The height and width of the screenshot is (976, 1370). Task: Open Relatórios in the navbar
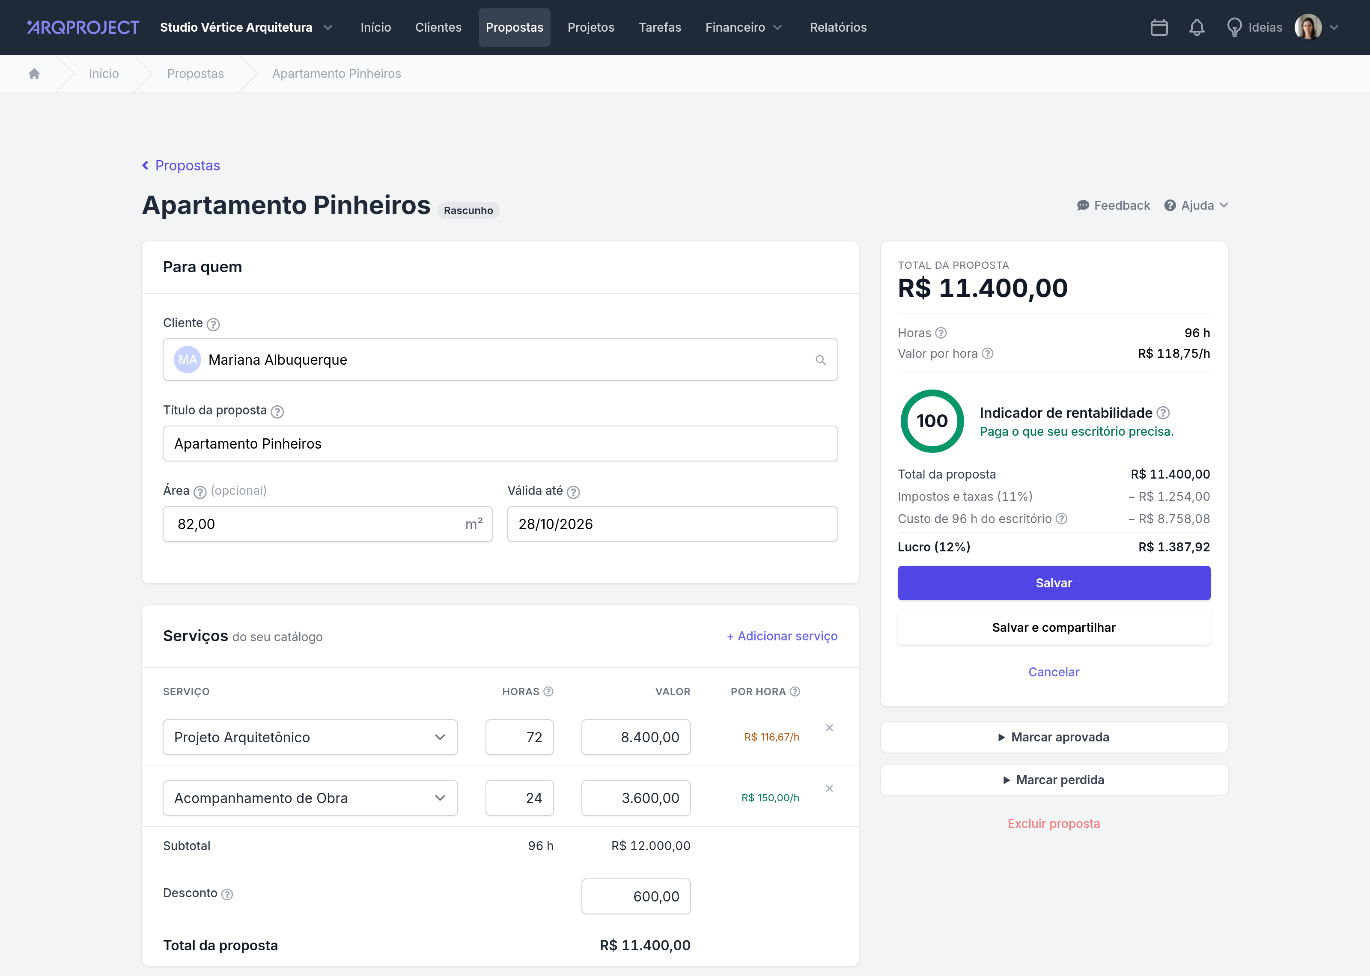pos(837,28)
